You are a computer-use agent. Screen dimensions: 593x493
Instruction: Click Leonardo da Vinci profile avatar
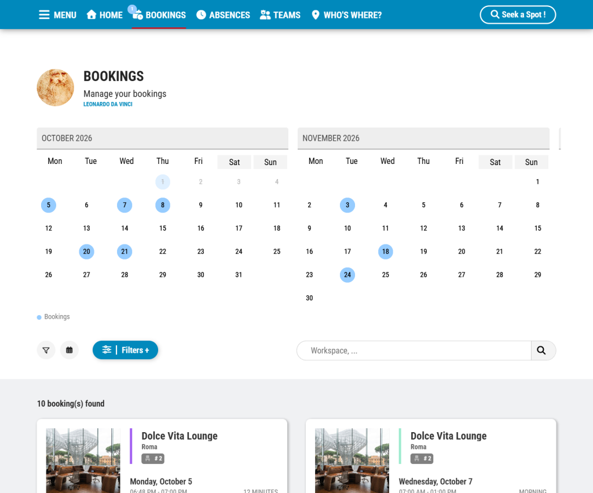55,87
